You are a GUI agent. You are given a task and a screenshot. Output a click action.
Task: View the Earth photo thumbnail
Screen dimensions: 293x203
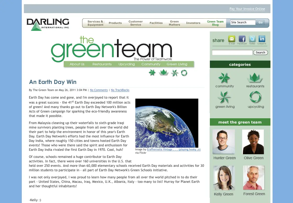(x=167, y=123)
